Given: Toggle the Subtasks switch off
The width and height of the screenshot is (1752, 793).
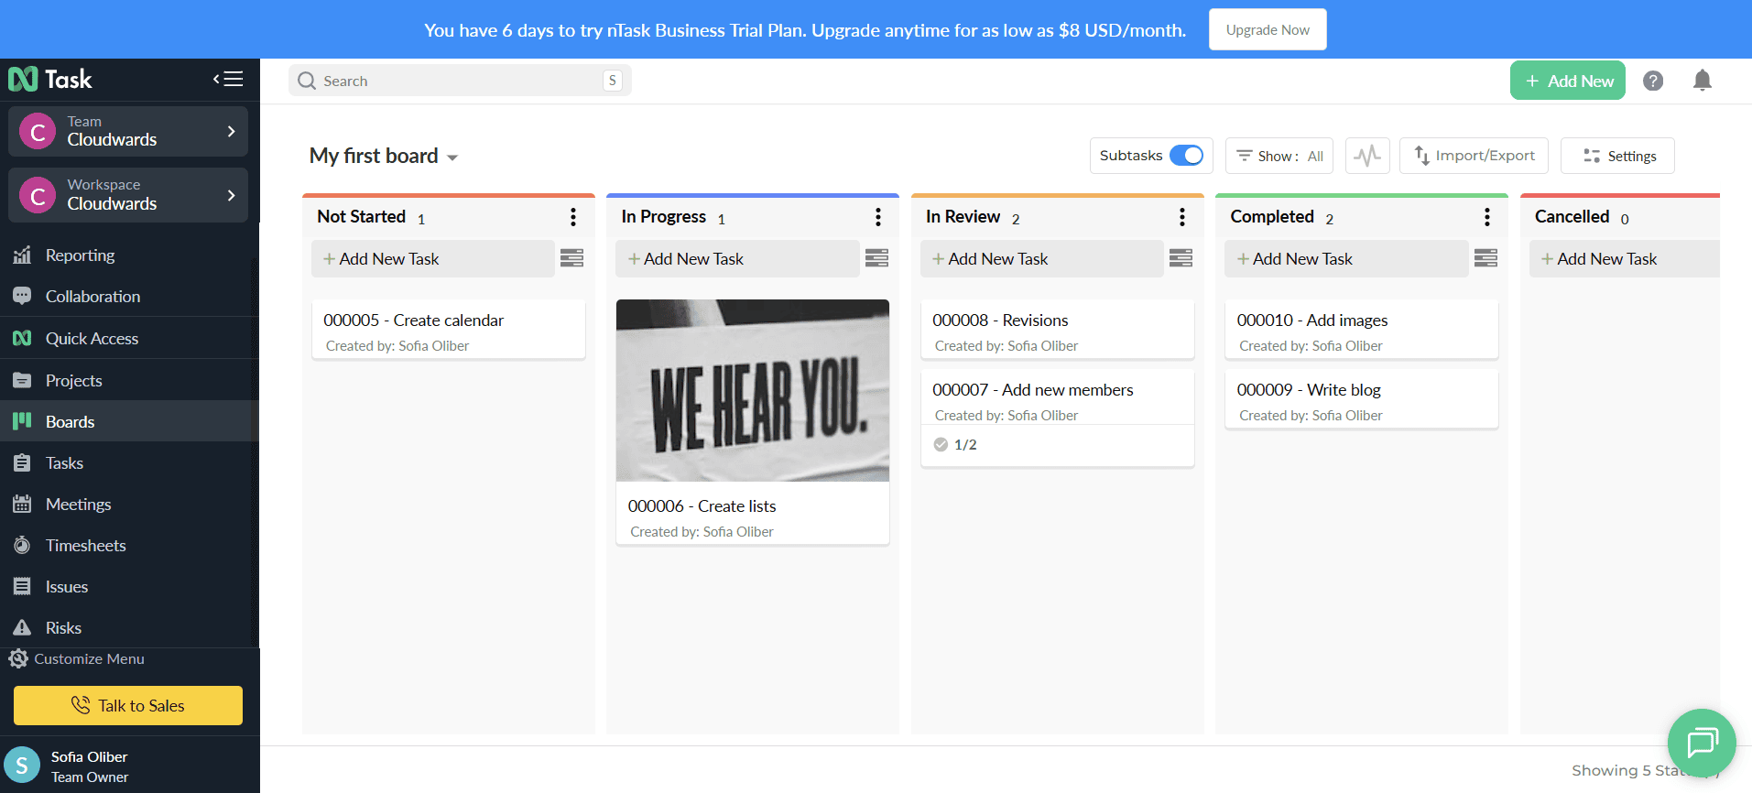Looking at the screenshot, I should click(x=1186, y=156).
